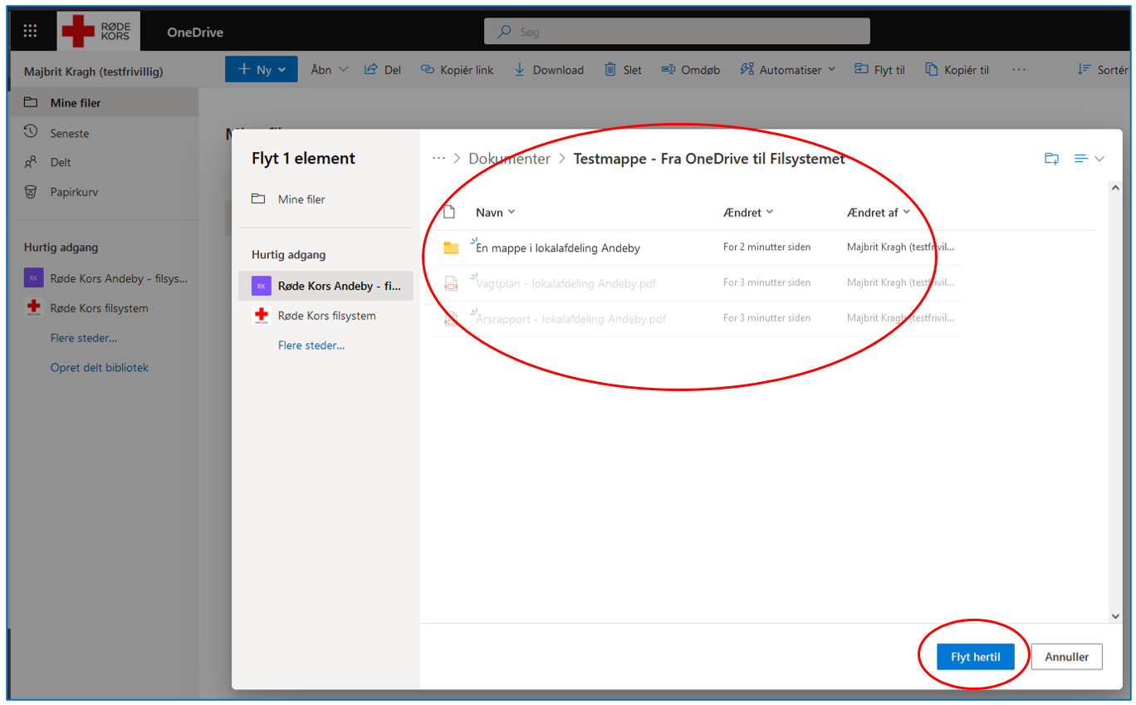Open the app launcher waffle icon

click(x=31, y=32)
